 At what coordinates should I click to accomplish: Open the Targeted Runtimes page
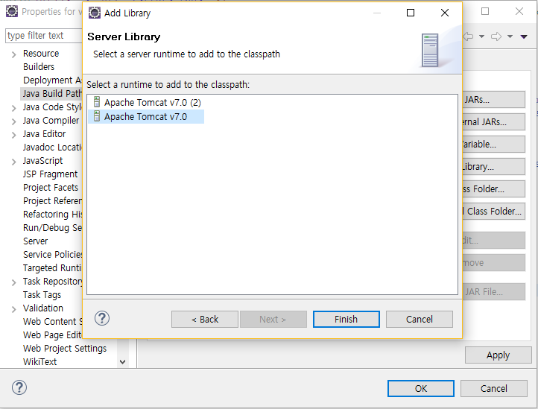pyautogui.click(x=52, y=267)
